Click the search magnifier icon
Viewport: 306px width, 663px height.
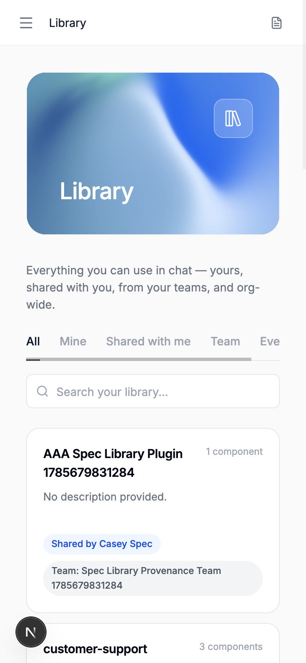pos(42,391)
